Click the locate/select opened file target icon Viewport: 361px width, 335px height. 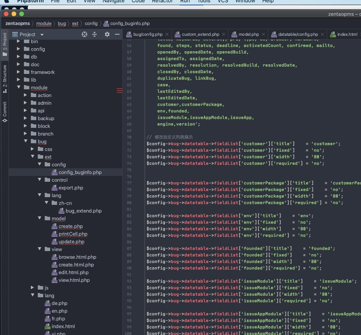(84, 35)
